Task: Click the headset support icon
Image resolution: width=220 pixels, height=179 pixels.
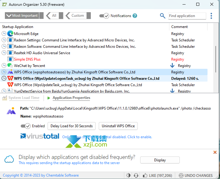Action: [x=136, y=175]
